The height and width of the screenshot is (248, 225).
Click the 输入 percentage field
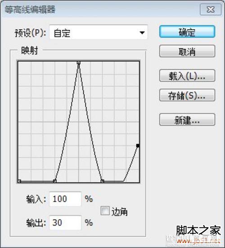(65, 199)
